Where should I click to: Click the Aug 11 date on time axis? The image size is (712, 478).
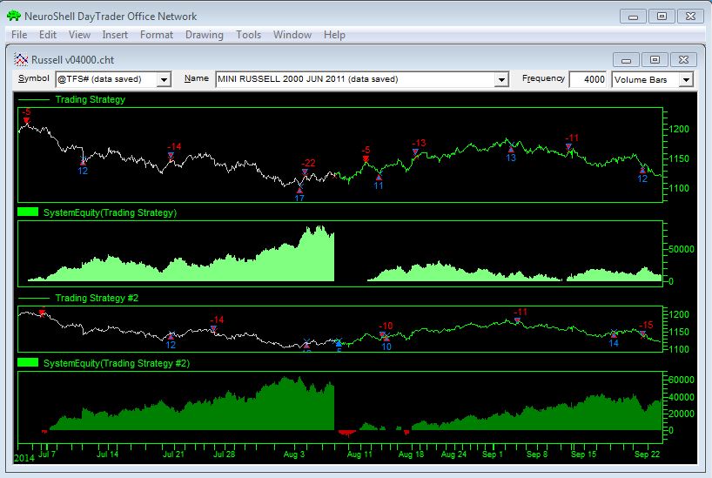[359, 454]
